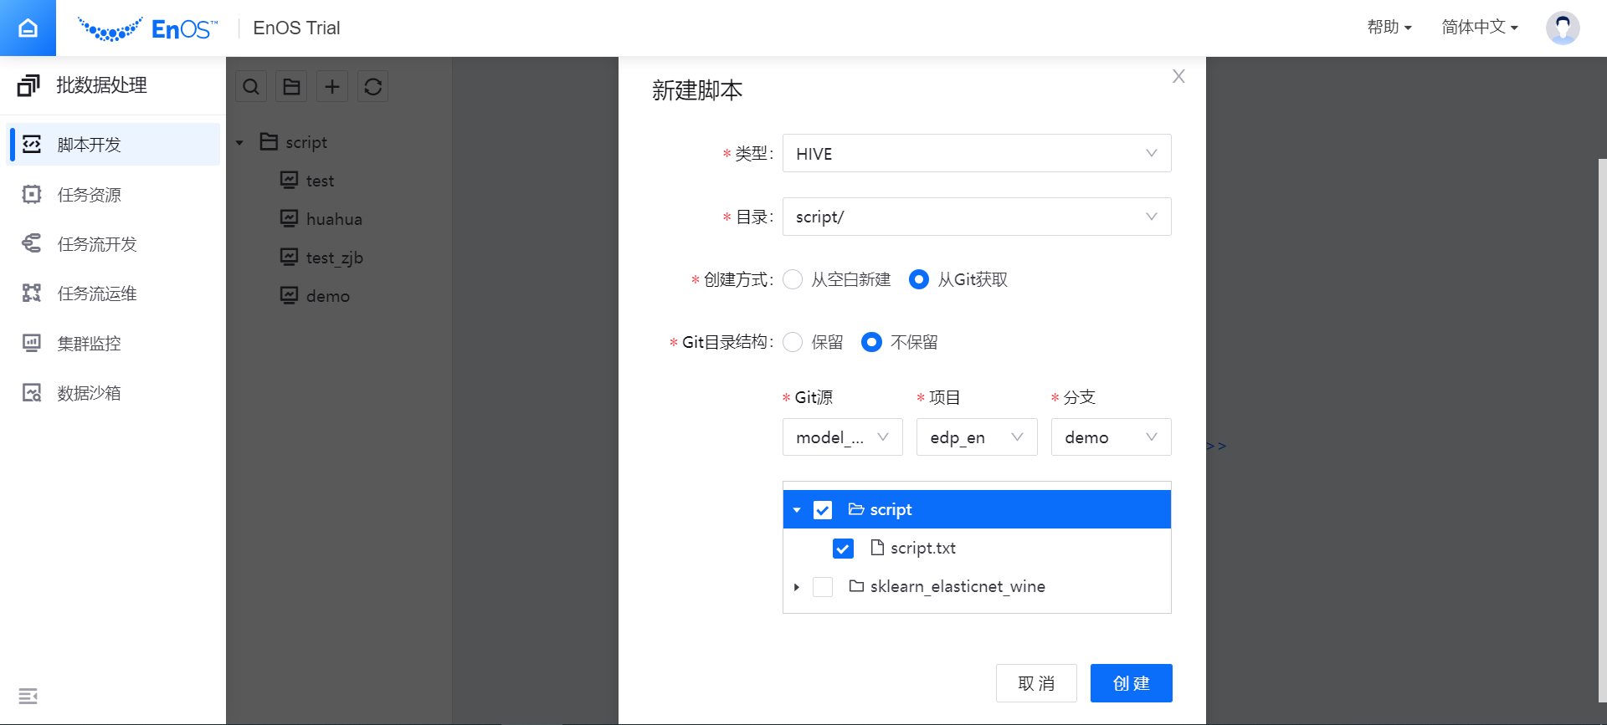1607x725 pixels.
Task: Click the 批数据处理 heading text
Action: [102, 85]
